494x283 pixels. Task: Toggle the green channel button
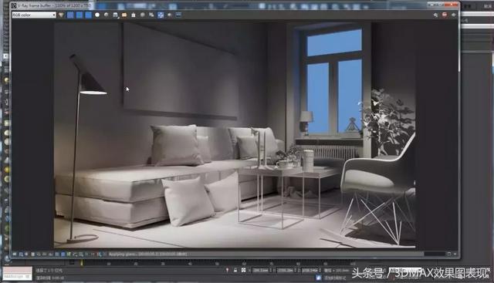[80, 15]
